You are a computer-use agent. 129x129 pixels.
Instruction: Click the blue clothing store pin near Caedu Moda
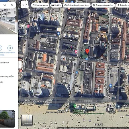coord(58,34)
